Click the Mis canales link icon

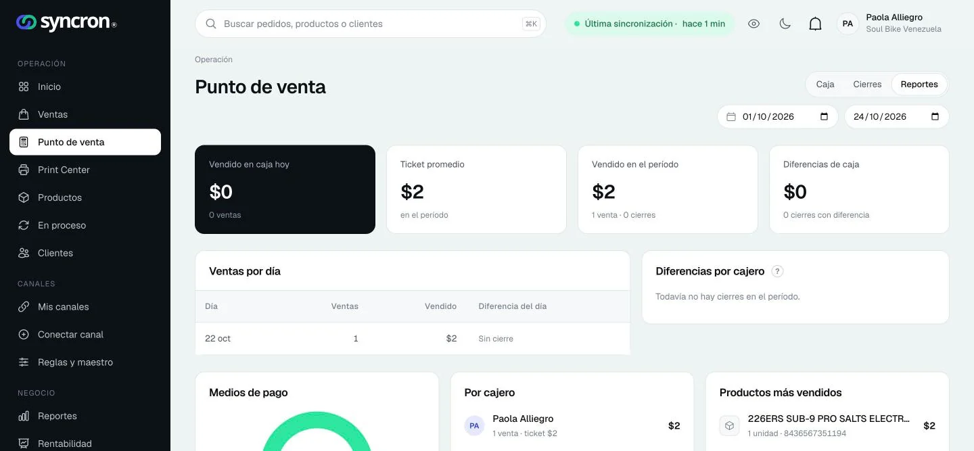tap(24, 306)
